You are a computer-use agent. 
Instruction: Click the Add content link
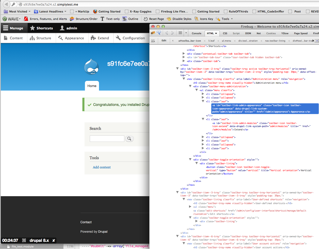point(102,167)
